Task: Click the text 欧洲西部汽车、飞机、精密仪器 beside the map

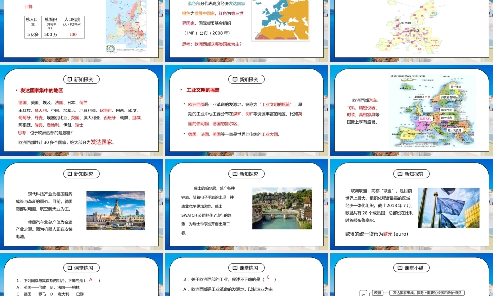Action: click(363, 111)
